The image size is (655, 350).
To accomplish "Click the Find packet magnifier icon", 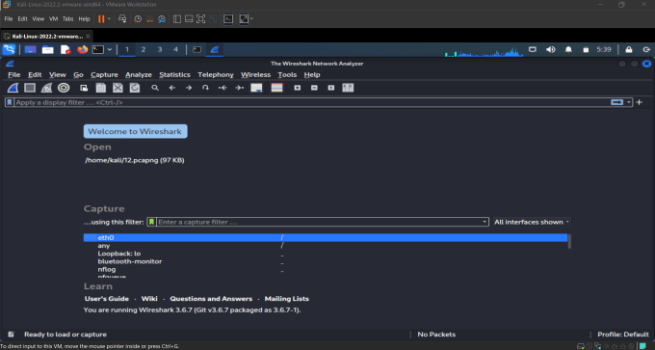I will [155, 88].
